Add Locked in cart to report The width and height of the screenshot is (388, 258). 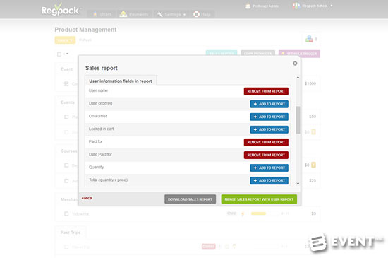tap(269, 129)
